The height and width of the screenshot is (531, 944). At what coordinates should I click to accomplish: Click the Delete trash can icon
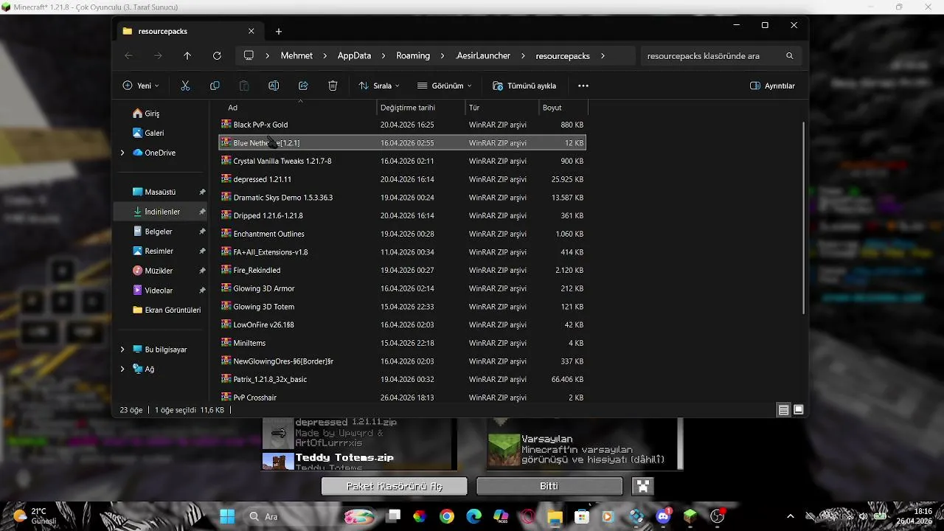pyautogui.click(x=333, y=86)
